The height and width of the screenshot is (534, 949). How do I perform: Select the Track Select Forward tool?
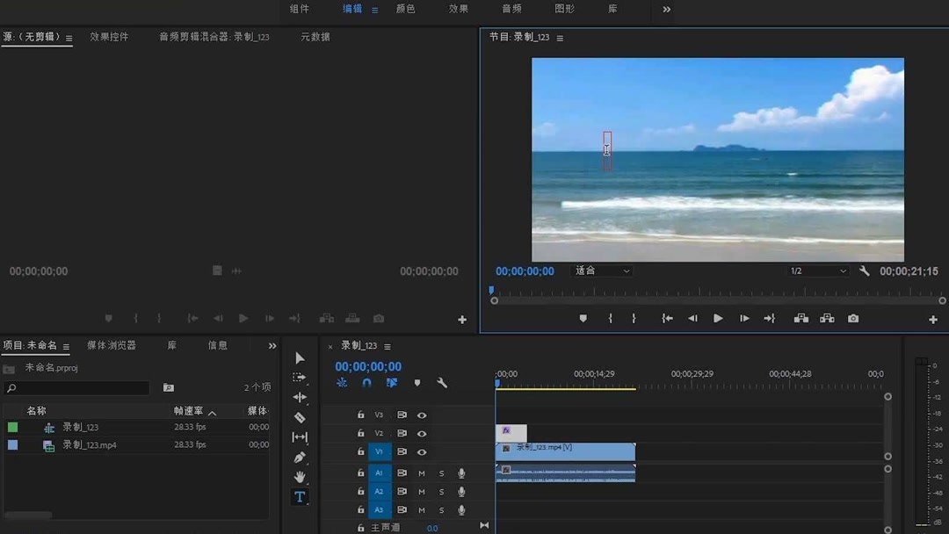tap(300, 377)
